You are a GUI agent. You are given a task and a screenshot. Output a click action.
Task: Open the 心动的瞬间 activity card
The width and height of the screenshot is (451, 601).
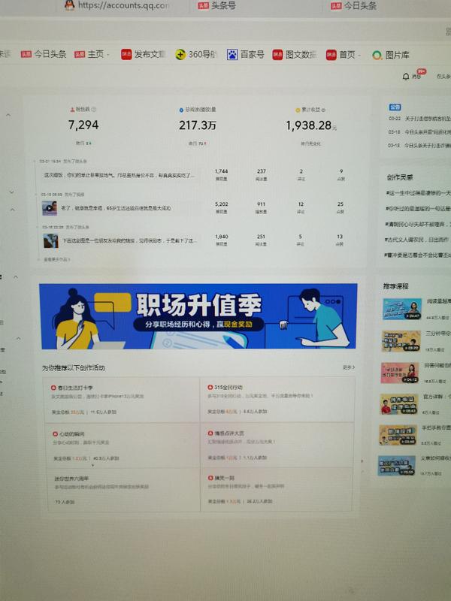click(123, 445)
